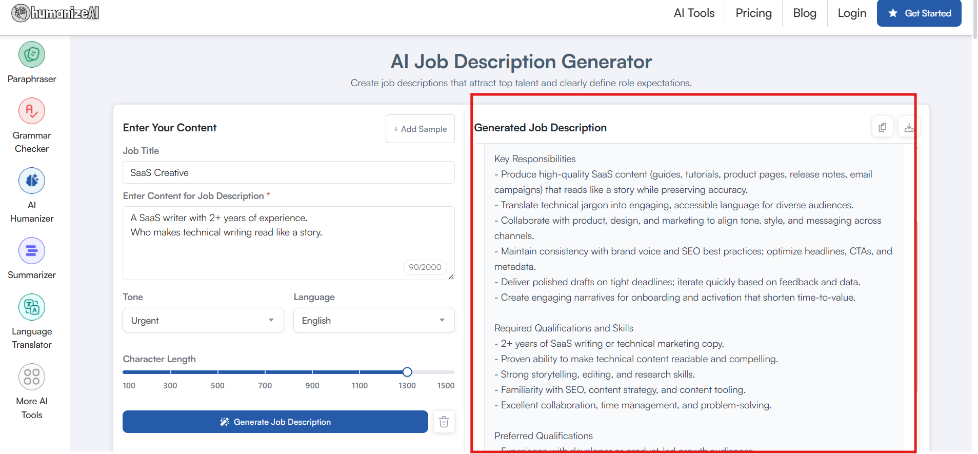Image resolution: width=978 pixels, height=454 pixels.
Task: Clear content with the trash icon
Action: [444, 422]
